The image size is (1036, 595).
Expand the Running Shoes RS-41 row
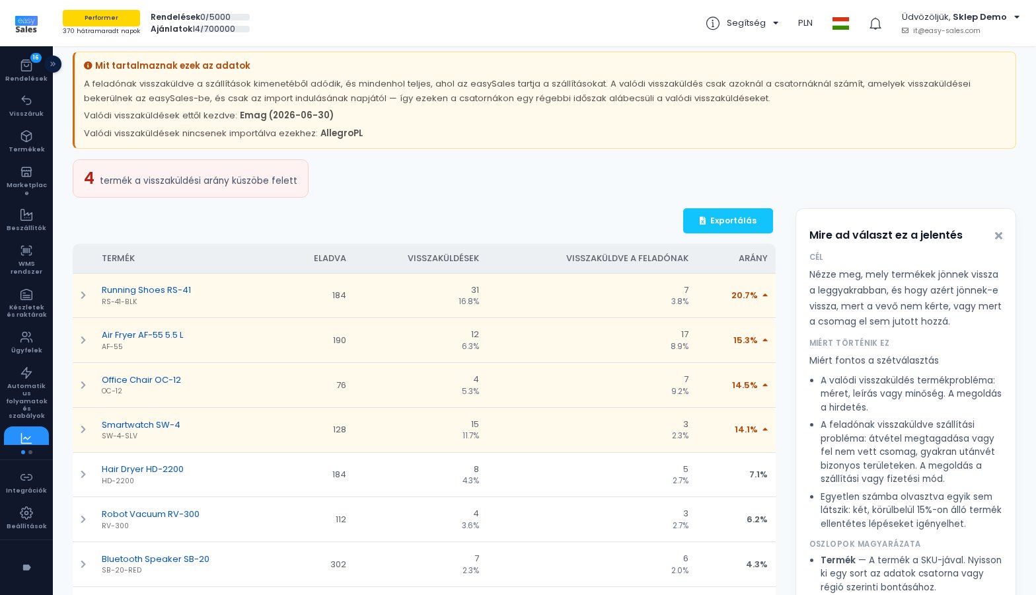(83, 296)
